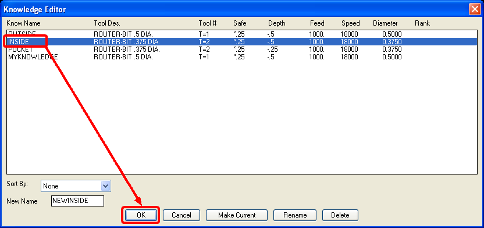Click the Rename button
This screenshot has width=484, height=228.
295,215
